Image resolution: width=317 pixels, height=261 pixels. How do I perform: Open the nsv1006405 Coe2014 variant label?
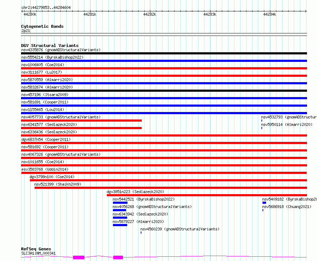(x=43, y=65)
